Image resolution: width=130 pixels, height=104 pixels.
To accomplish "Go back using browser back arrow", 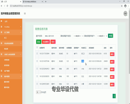I will (2, 6).
